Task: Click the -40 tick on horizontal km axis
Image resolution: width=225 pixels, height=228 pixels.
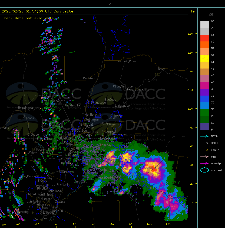Action: click(18, 224)
